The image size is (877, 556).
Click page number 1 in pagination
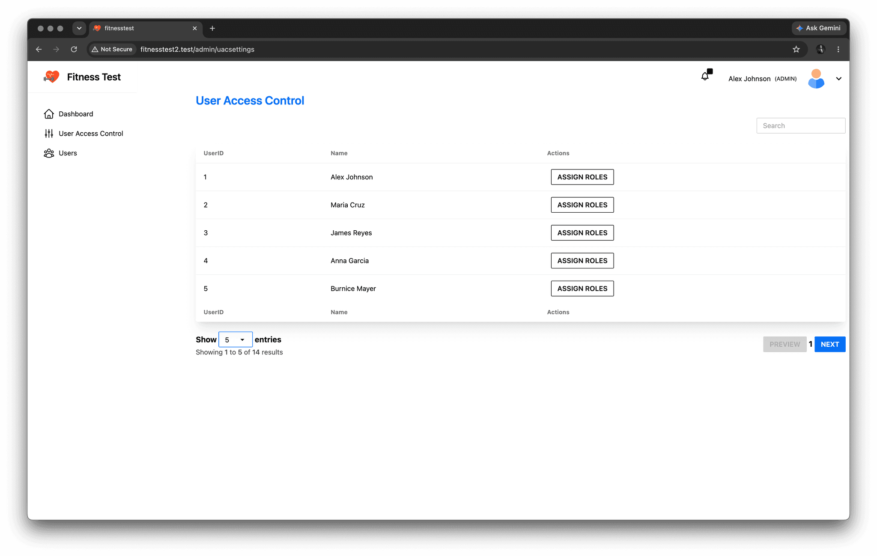(x=811, y=344)
